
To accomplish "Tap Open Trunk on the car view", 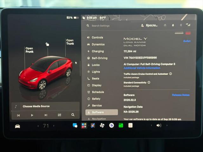I will [70, 42].
